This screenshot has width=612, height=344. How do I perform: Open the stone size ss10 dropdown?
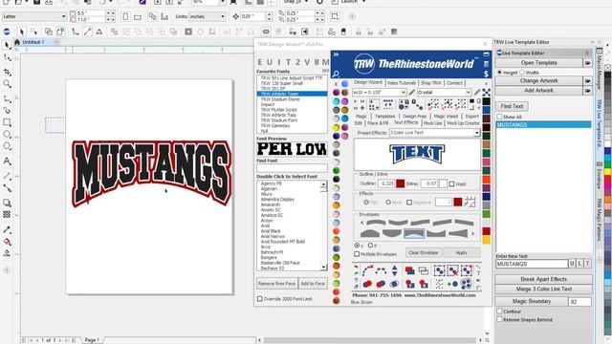click(404, 93)
